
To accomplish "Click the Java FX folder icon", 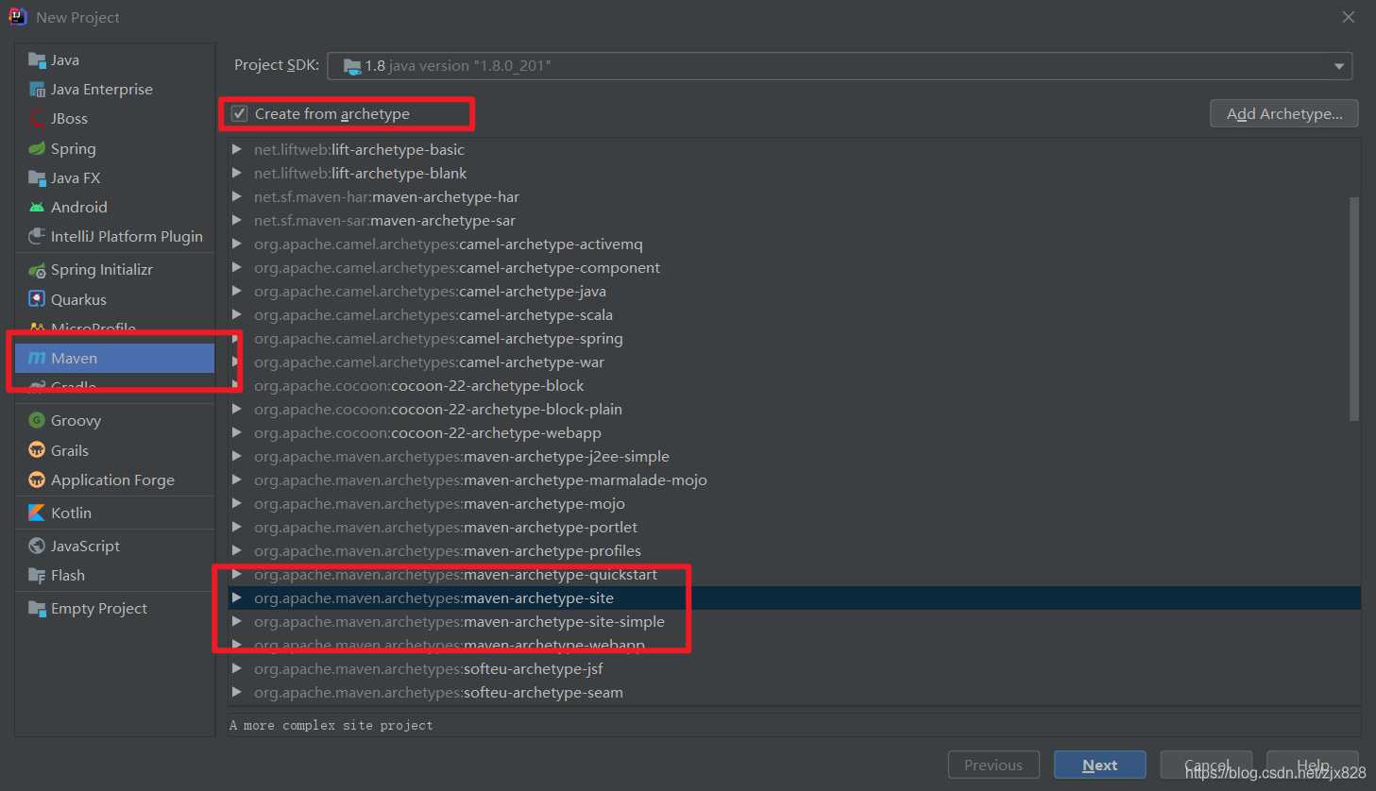I will pyautogui.click(x=37, y=178).
